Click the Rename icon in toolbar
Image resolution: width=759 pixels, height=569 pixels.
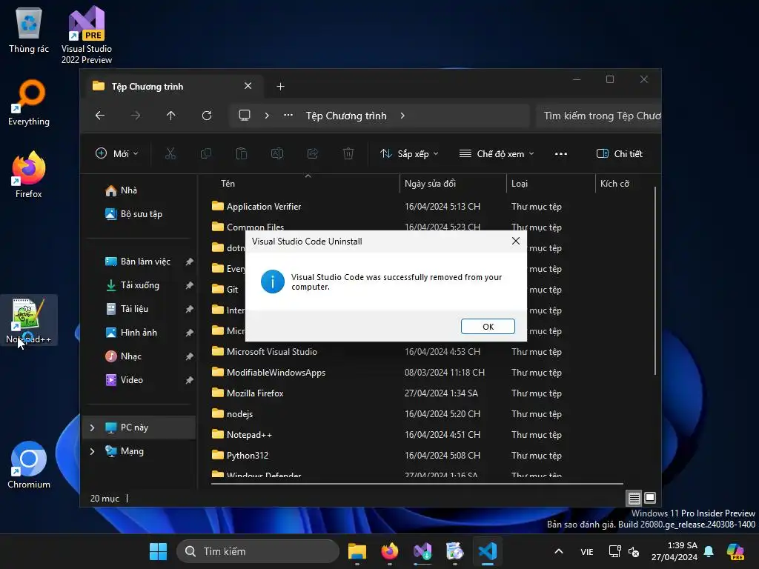coord(277,154)
